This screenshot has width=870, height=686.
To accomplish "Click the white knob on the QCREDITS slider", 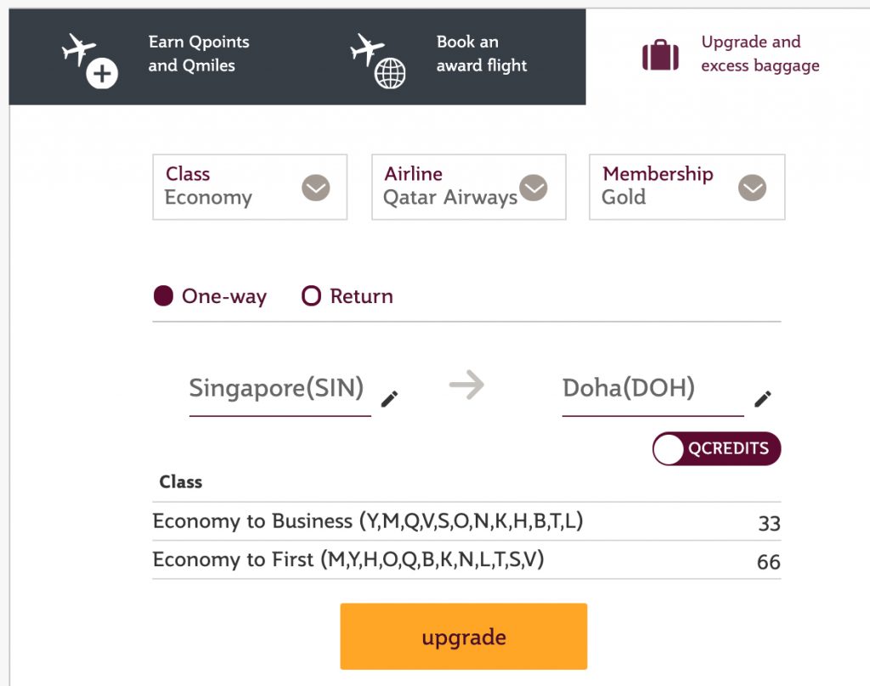I will point(669,449).
